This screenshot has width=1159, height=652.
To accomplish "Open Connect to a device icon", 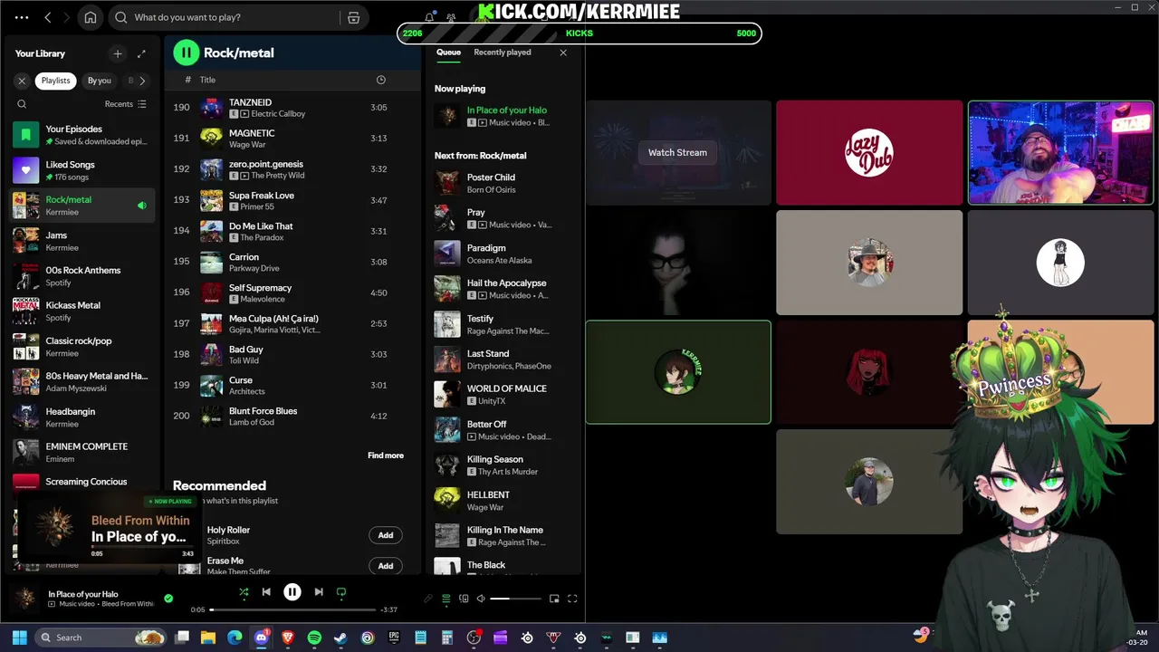I will click(x=464, y=599).
